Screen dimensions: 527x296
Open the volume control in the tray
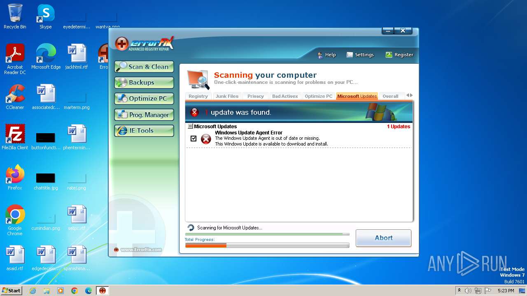[468, 291]
